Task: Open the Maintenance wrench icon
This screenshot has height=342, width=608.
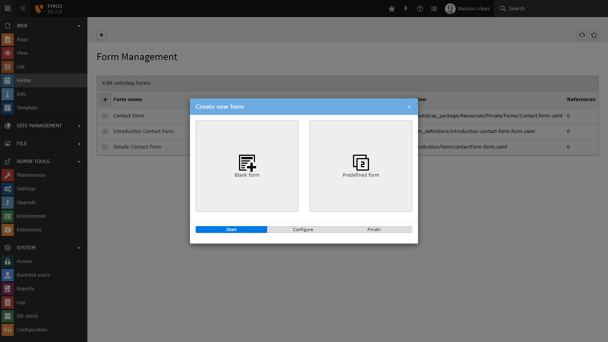Action: (7, 175)
